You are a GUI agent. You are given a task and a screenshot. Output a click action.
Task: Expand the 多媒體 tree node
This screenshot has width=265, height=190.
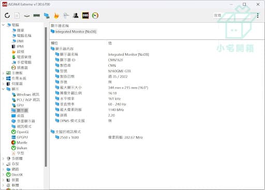3,159
